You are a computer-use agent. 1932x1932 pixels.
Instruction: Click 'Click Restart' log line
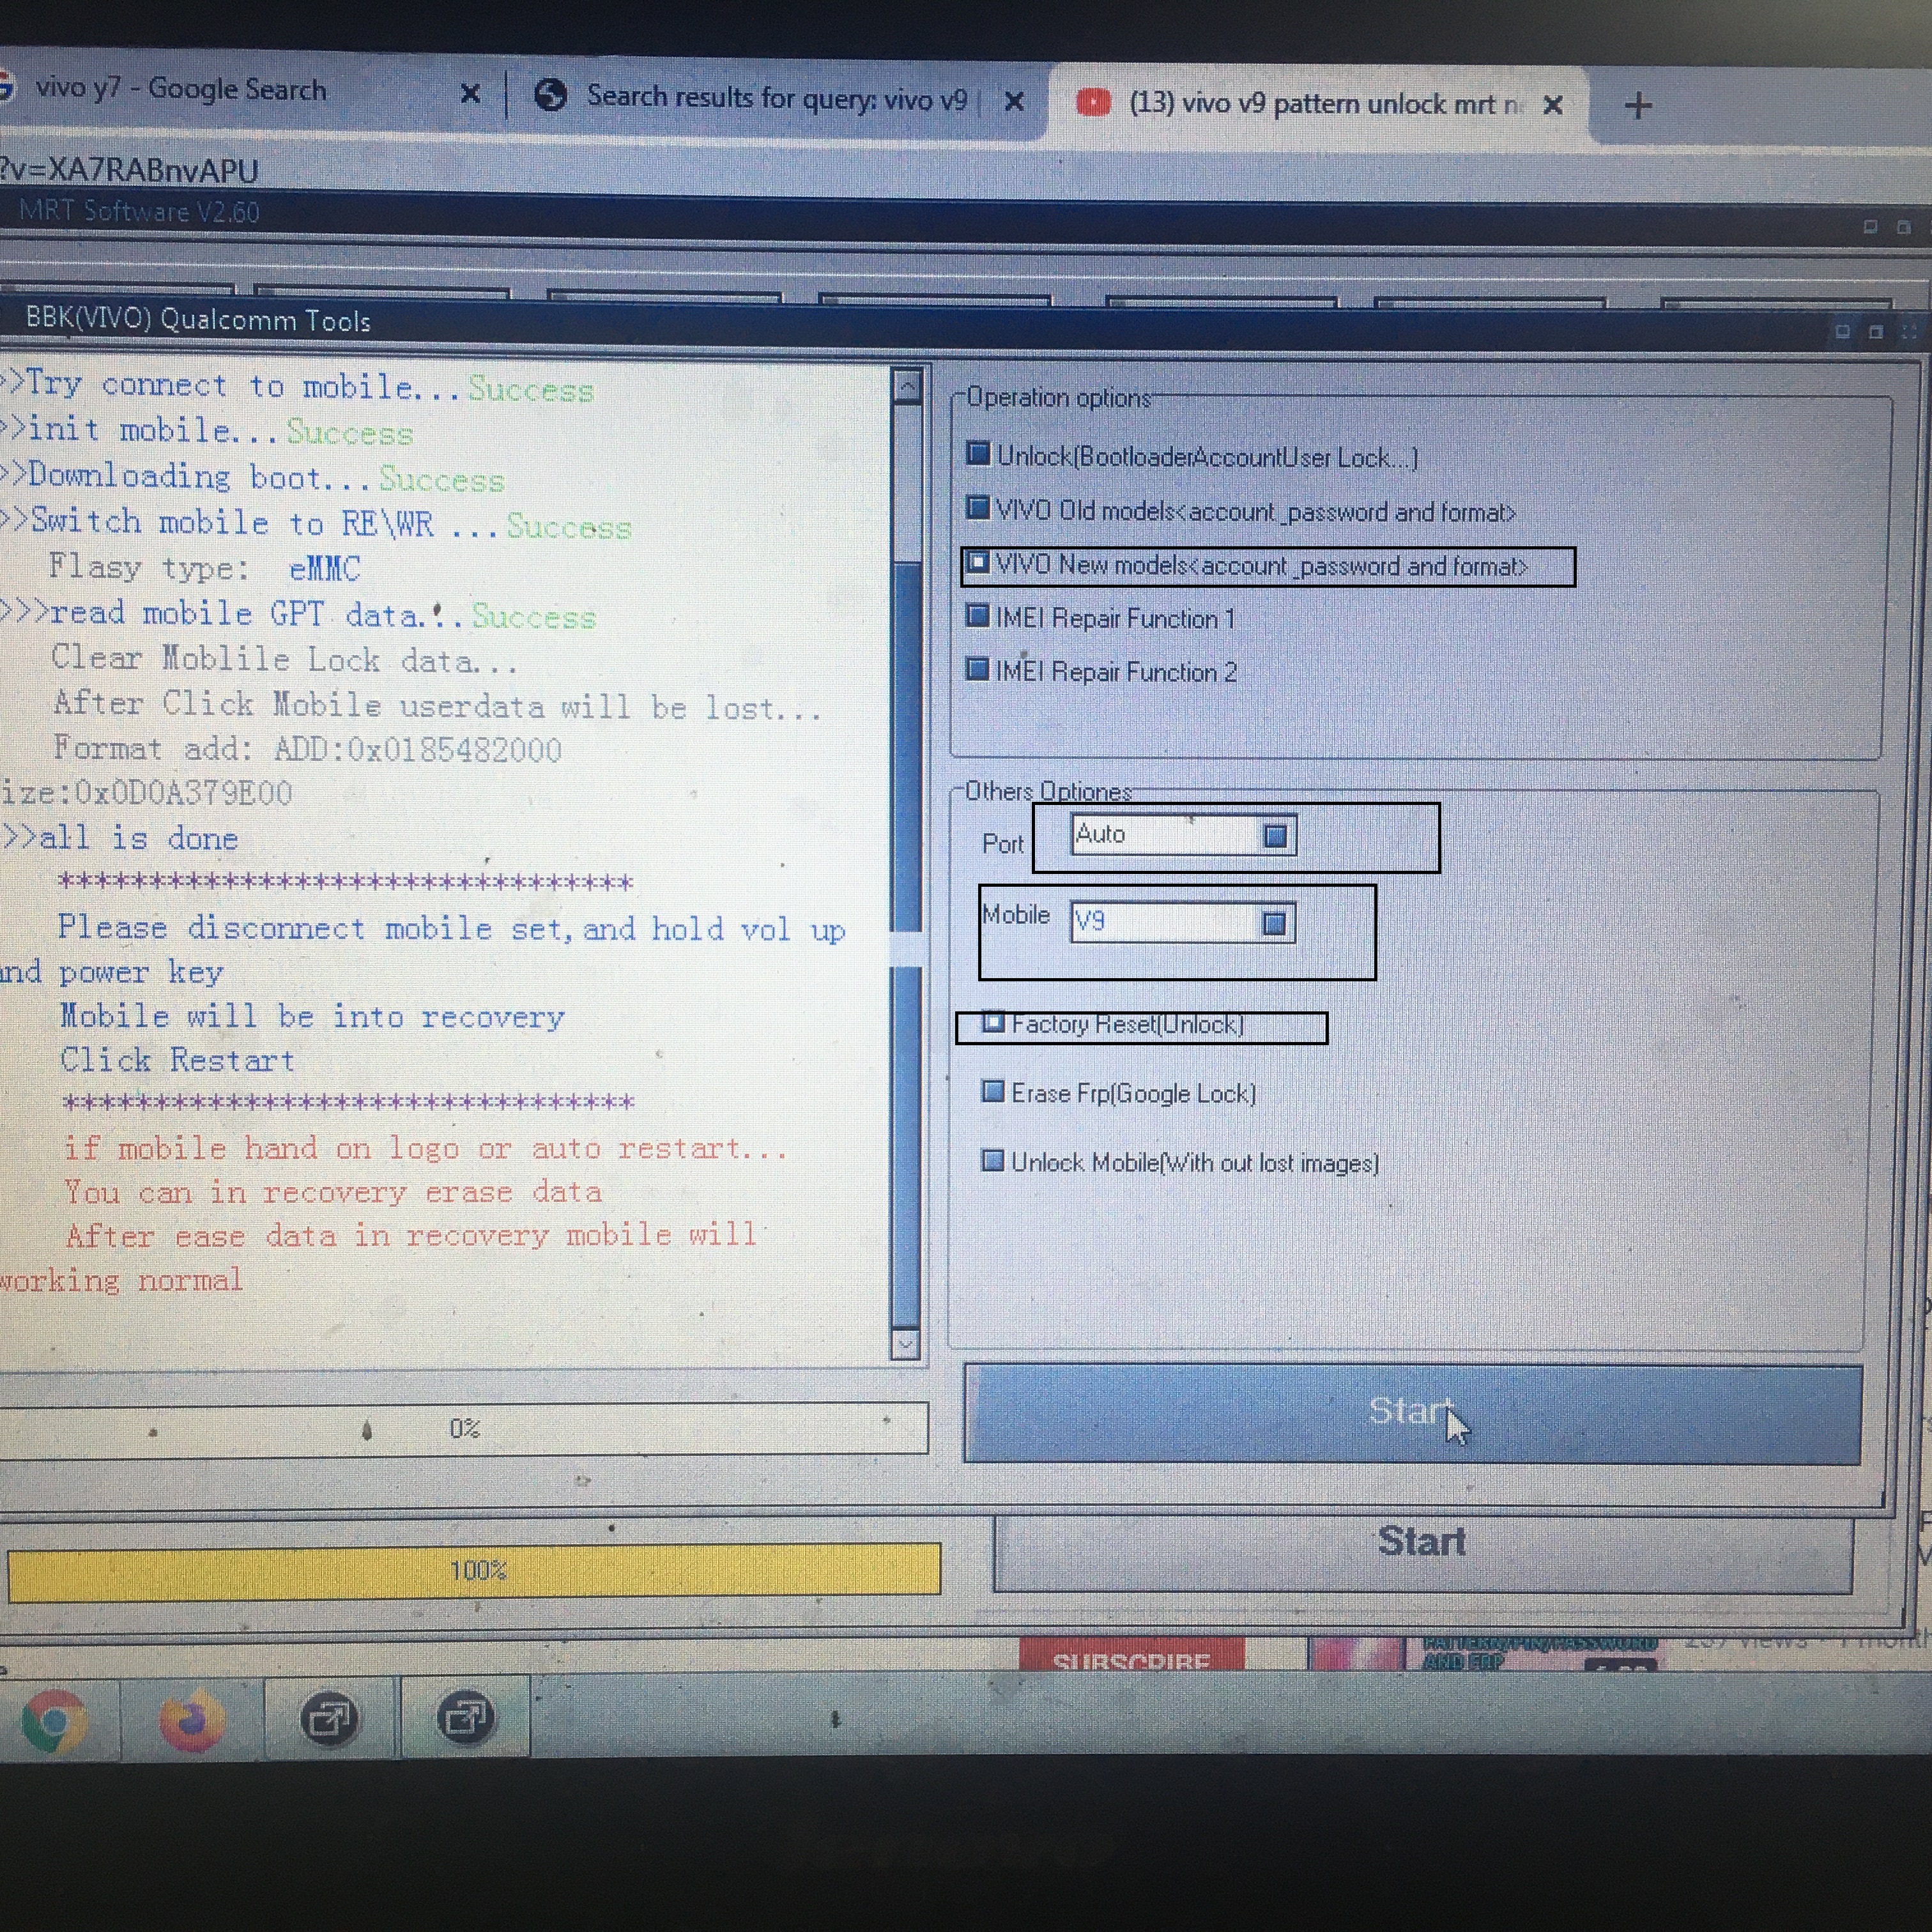pos(177,1060)
